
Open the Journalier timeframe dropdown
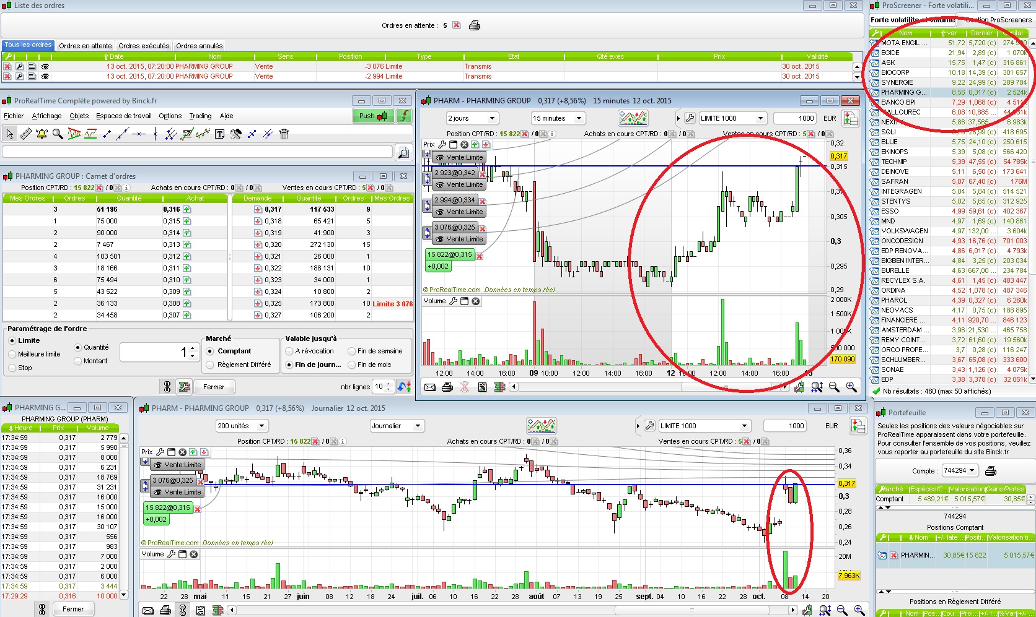pyautogui.click(x=397, y=426)
